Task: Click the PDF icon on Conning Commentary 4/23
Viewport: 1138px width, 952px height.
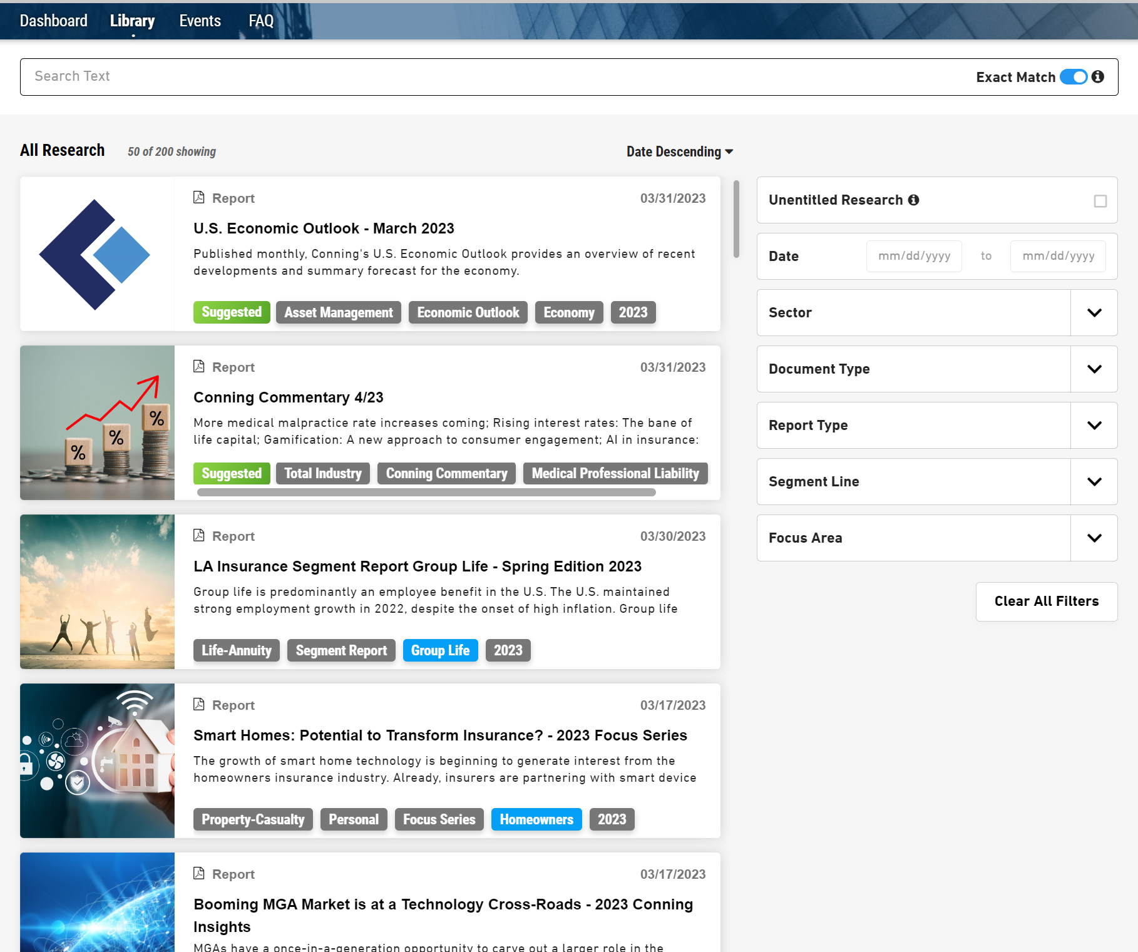Action: pyautogui.click(x=199, y=367)
